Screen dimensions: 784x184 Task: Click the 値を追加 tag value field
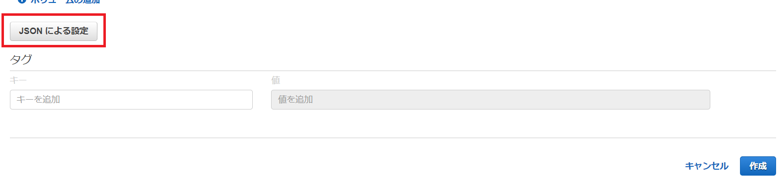[490, 100]
